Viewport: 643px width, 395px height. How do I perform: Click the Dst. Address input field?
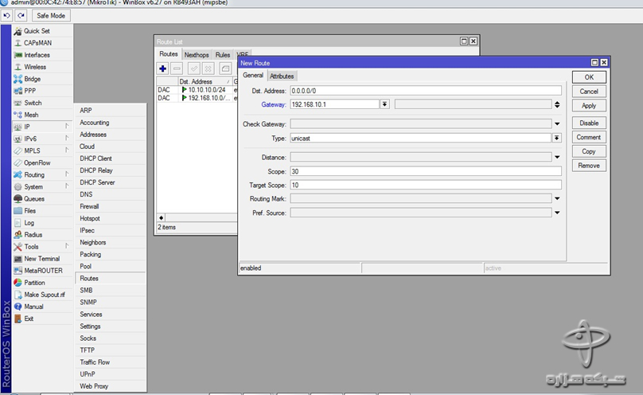[426, 91]
